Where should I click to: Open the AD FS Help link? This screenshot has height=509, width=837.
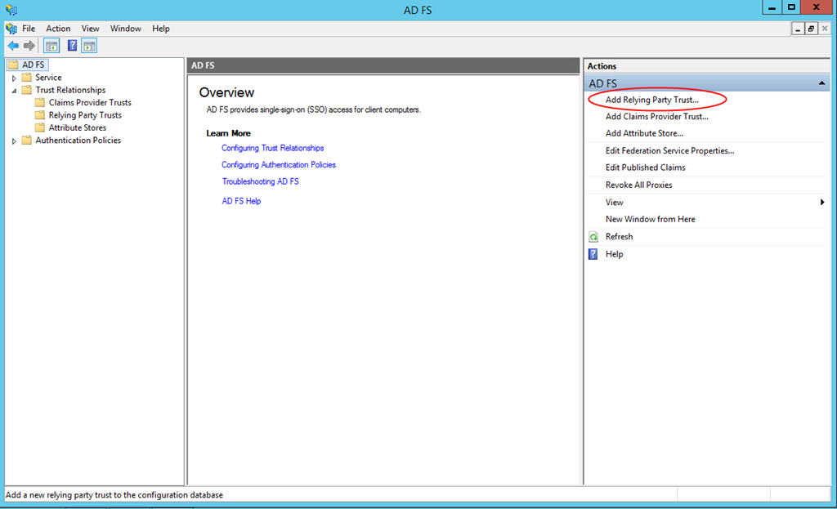pos(241,201)
